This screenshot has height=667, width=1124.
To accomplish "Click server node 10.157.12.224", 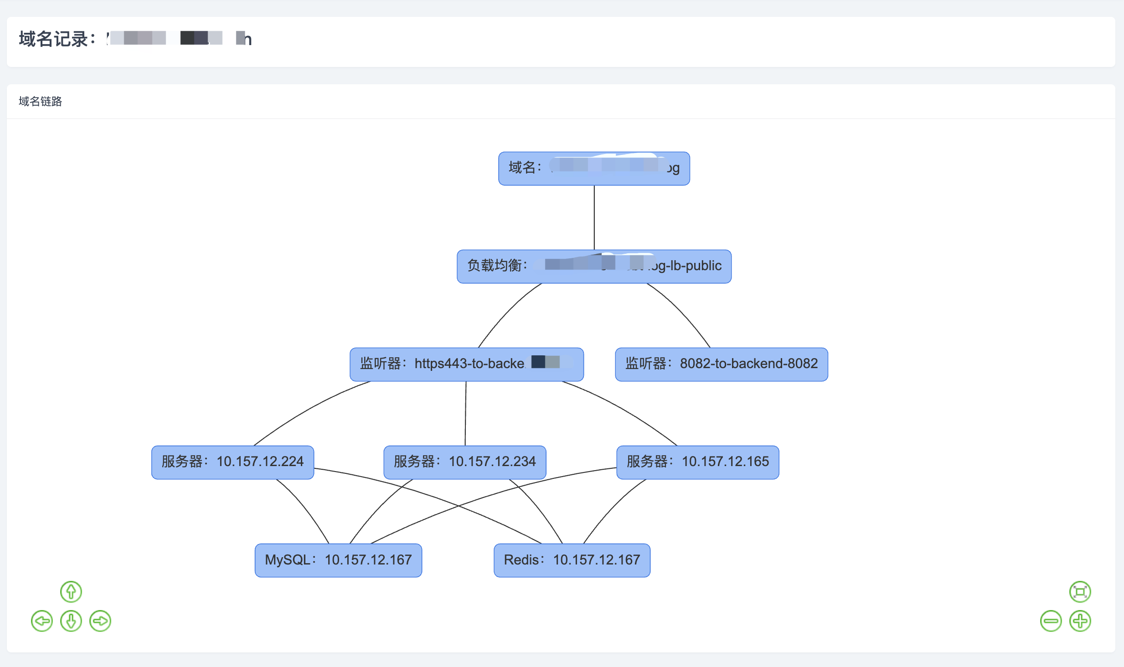I will (232, 462).
